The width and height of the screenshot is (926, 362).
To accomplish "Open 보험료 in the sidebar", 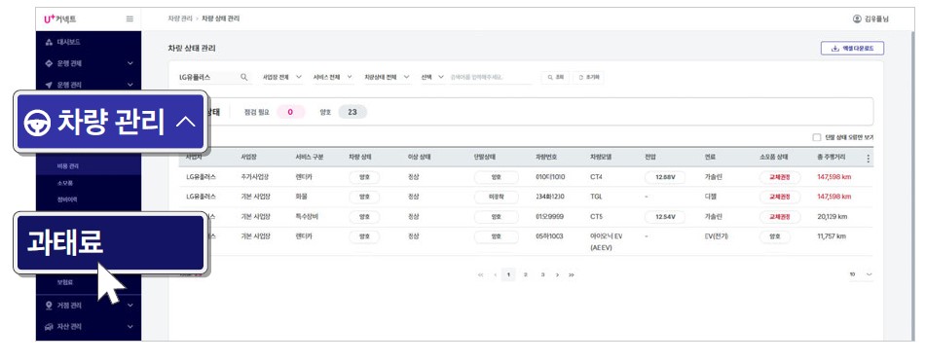I will (x=64, y=282).
